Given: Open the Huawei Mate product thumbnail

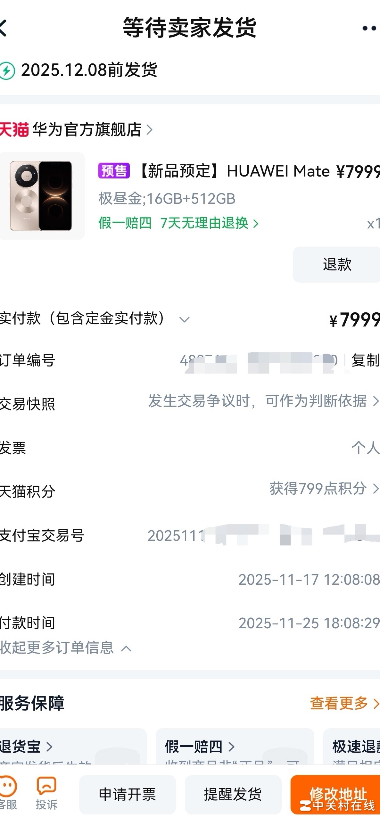Looking at the screenshot, I should click(42, 196).
